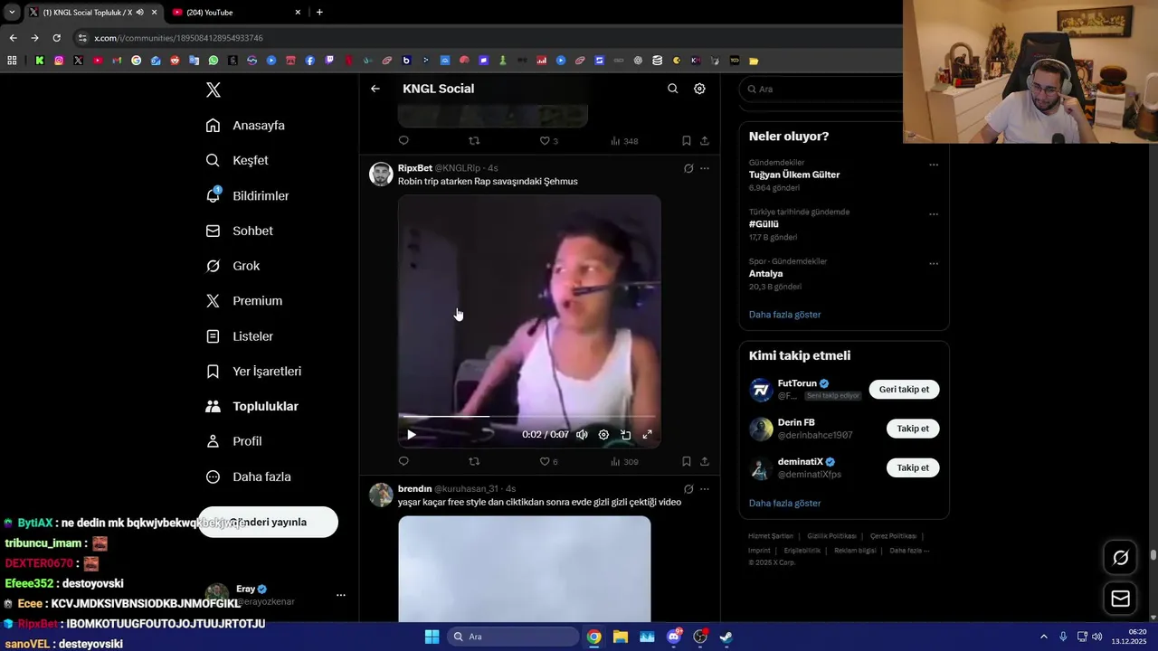
Task: Open File Explorer from the taskbar
Action: coord(621,637)
